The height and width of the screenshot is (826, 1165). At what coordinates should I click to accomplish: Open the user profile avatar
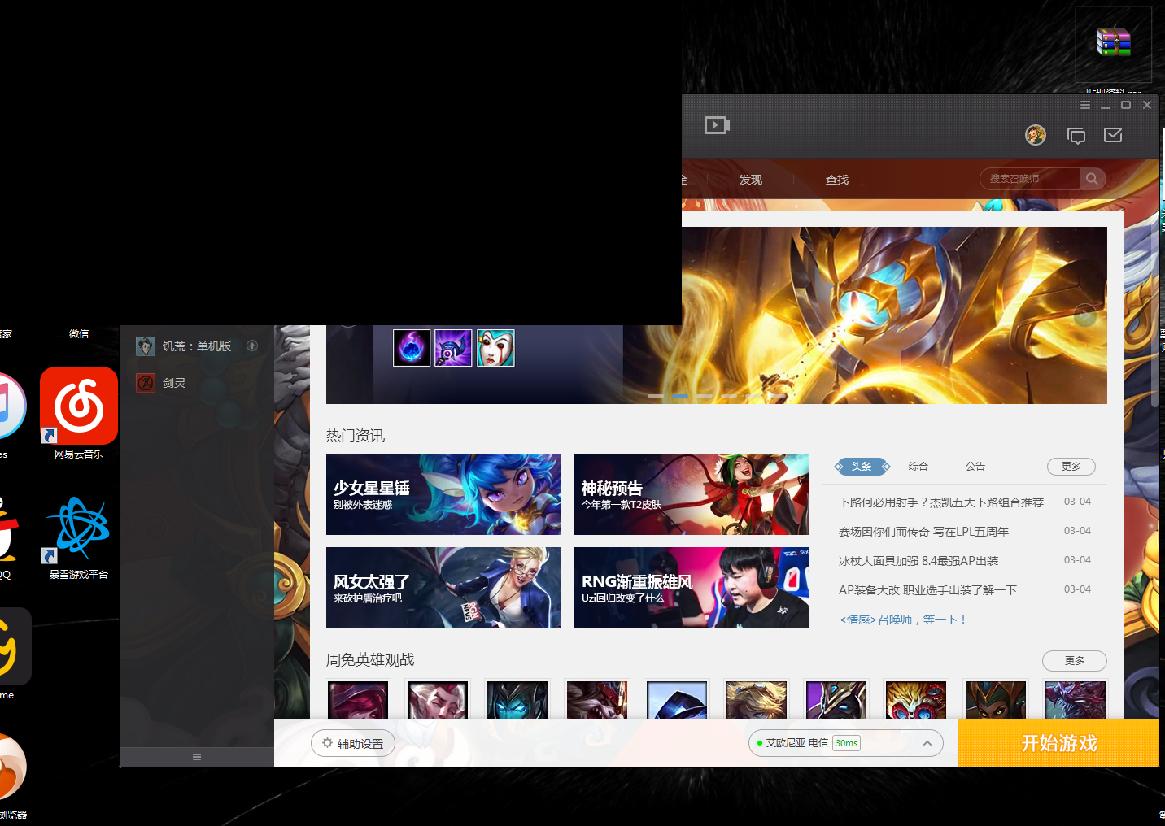[1036, 135]
